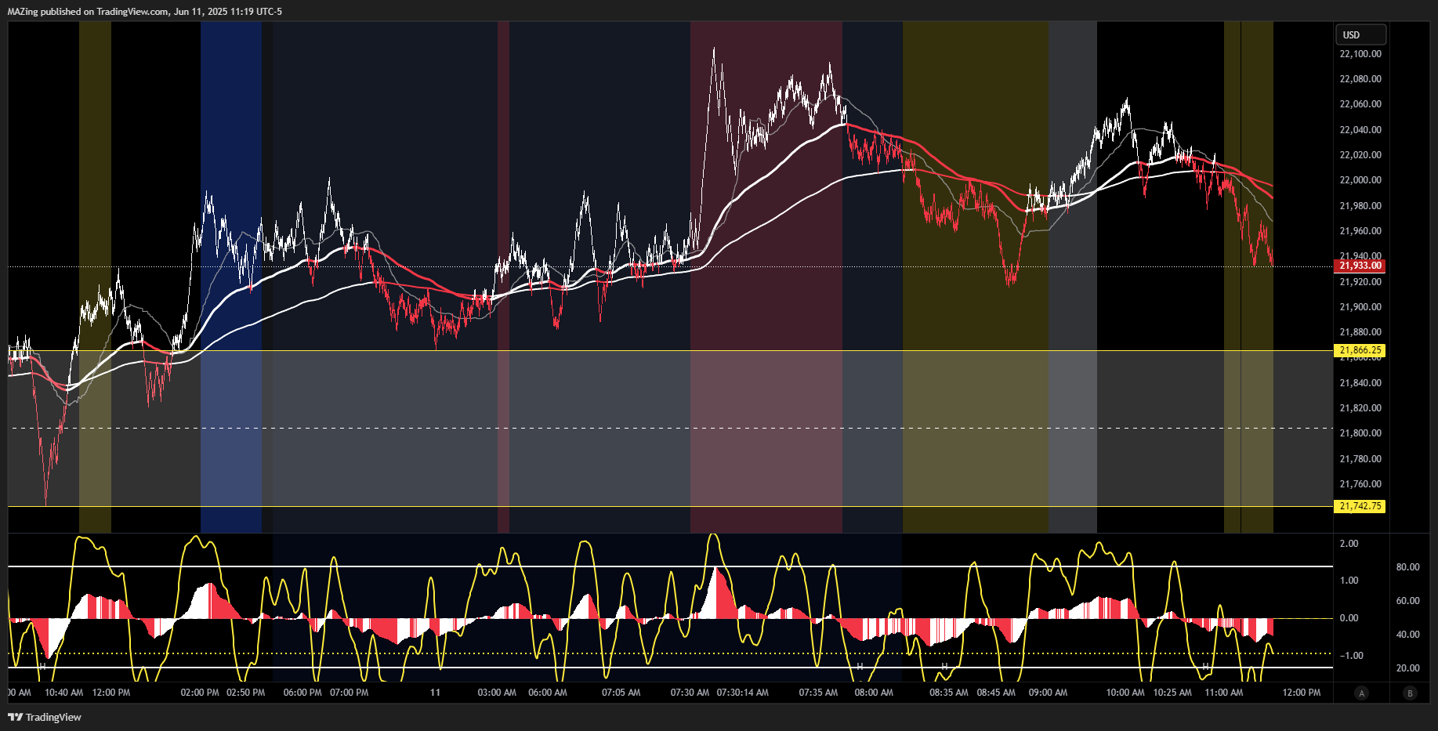Click the 22,060.00 price axis label
Image resolution: width=1438 pixels, height=731 pixels.
1360,104
